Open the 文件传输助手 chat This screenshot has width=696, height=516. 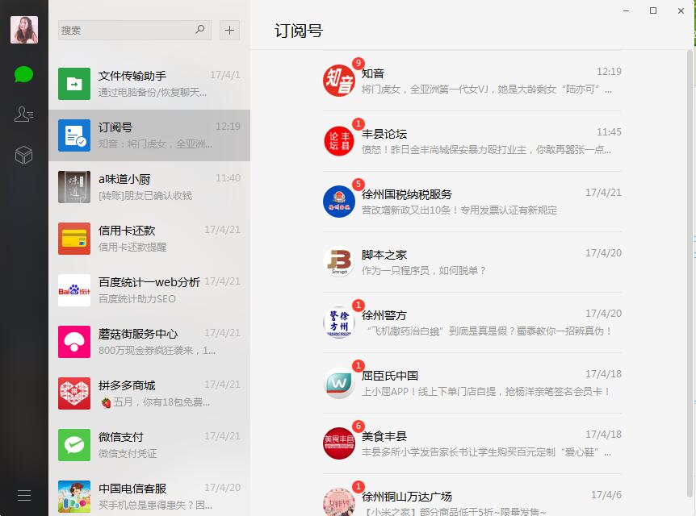(149, 84)
